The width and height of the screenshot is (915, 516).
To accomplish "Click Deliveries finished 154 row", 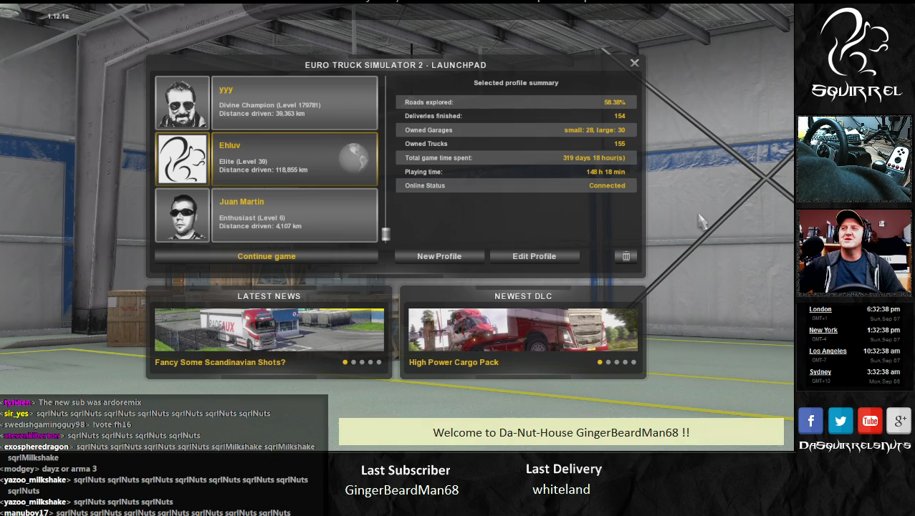I will coord(515,116).
